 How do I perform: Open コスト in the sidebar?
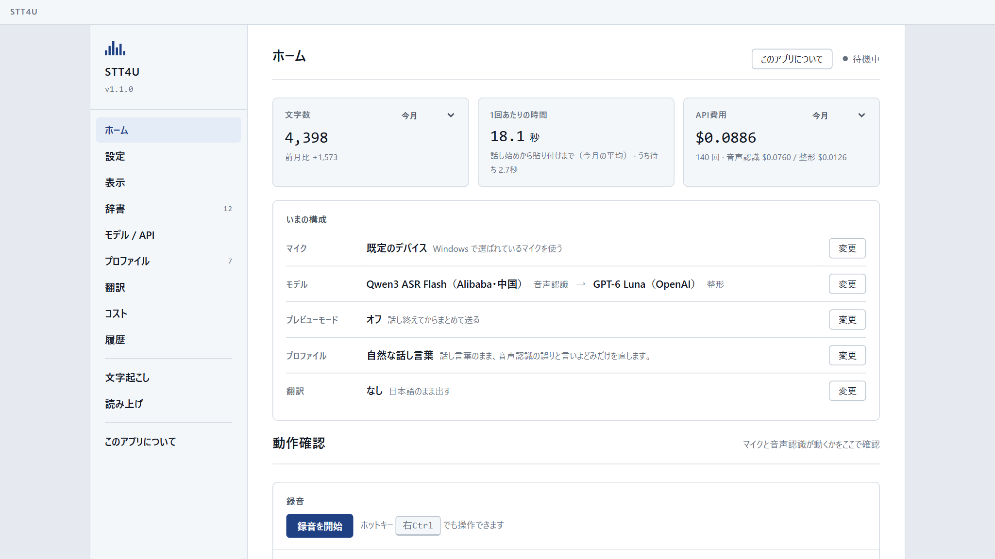pos(169,313)
